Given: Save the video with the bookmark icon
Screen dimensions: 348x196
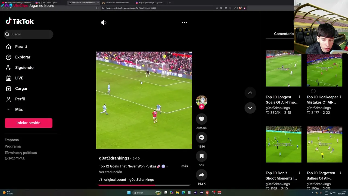Looking at the screenshot, I should coord(201,156).
